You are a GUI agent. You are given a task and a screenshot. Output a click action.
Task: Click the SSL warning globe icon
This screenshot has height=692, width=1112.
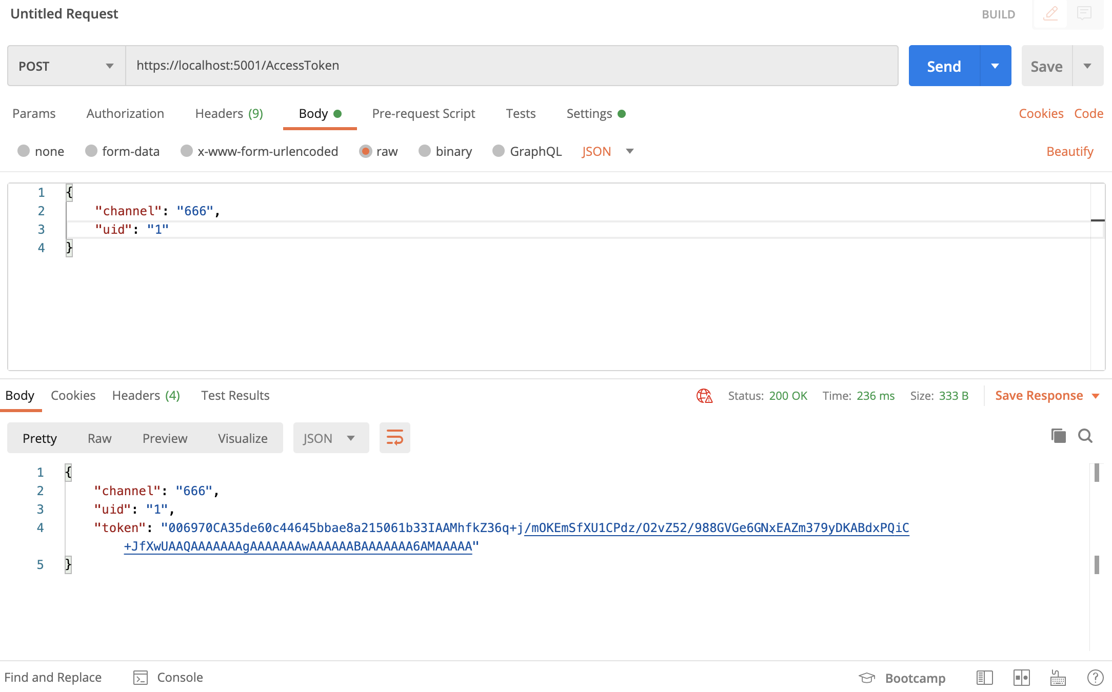(704, 396)
